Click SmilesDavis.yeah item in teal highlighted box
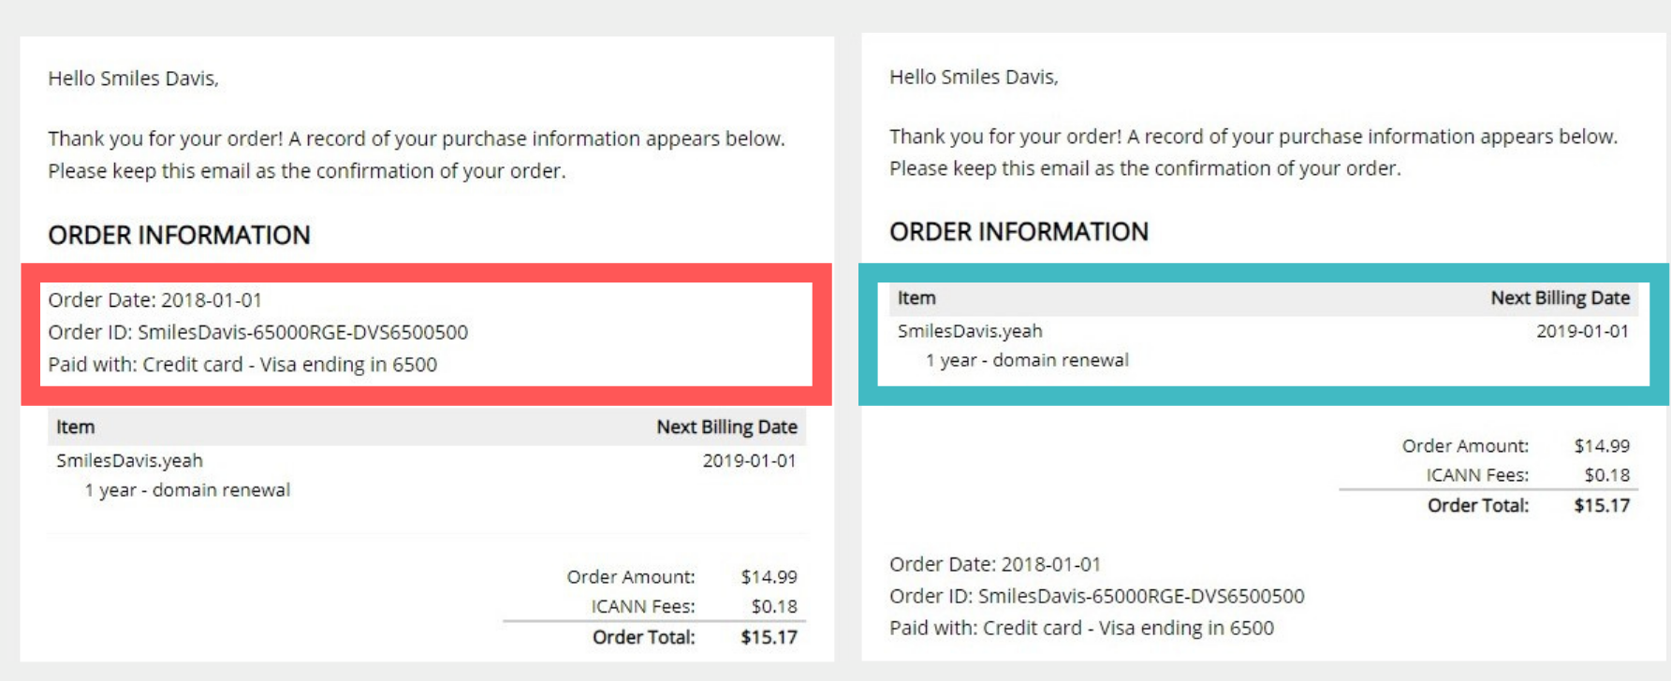 [970, 331]
